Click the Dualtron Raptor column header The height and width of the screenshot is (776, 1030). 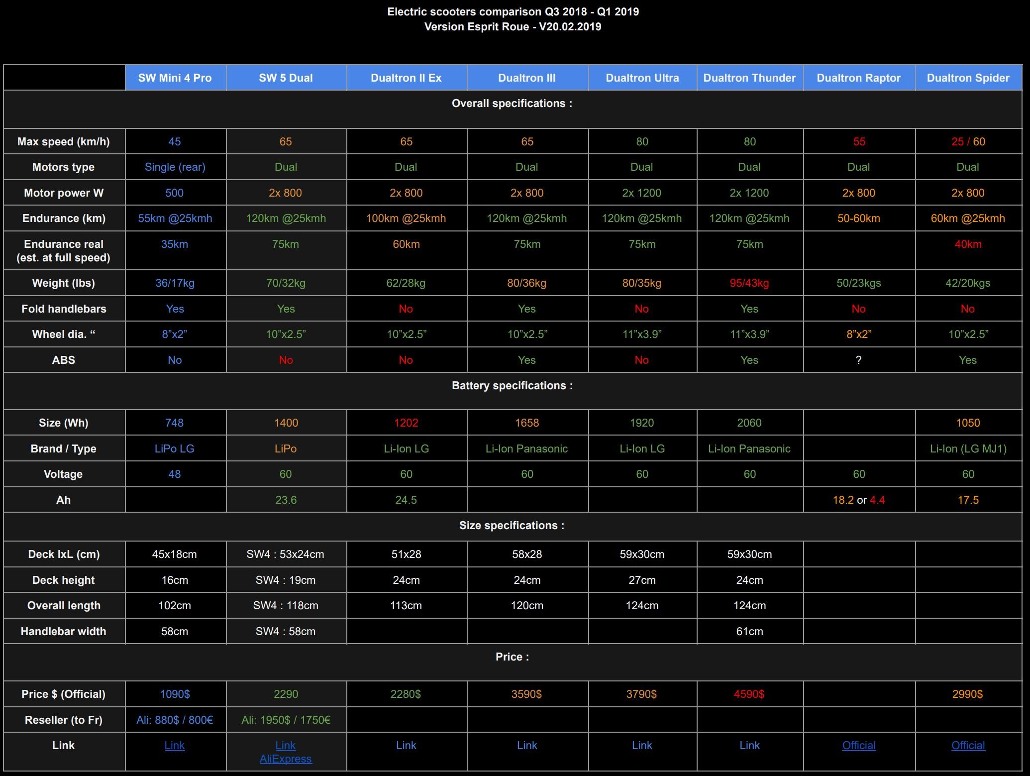(x=859, y=78)
